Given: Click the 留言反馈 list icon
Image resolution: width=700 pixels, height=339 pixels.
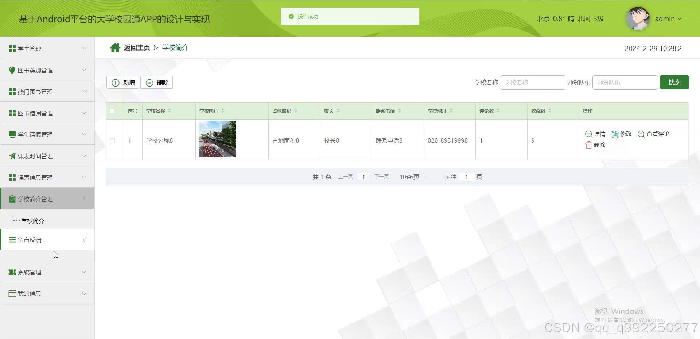Looking at the screenshot, I should click(x=12, y=240).
